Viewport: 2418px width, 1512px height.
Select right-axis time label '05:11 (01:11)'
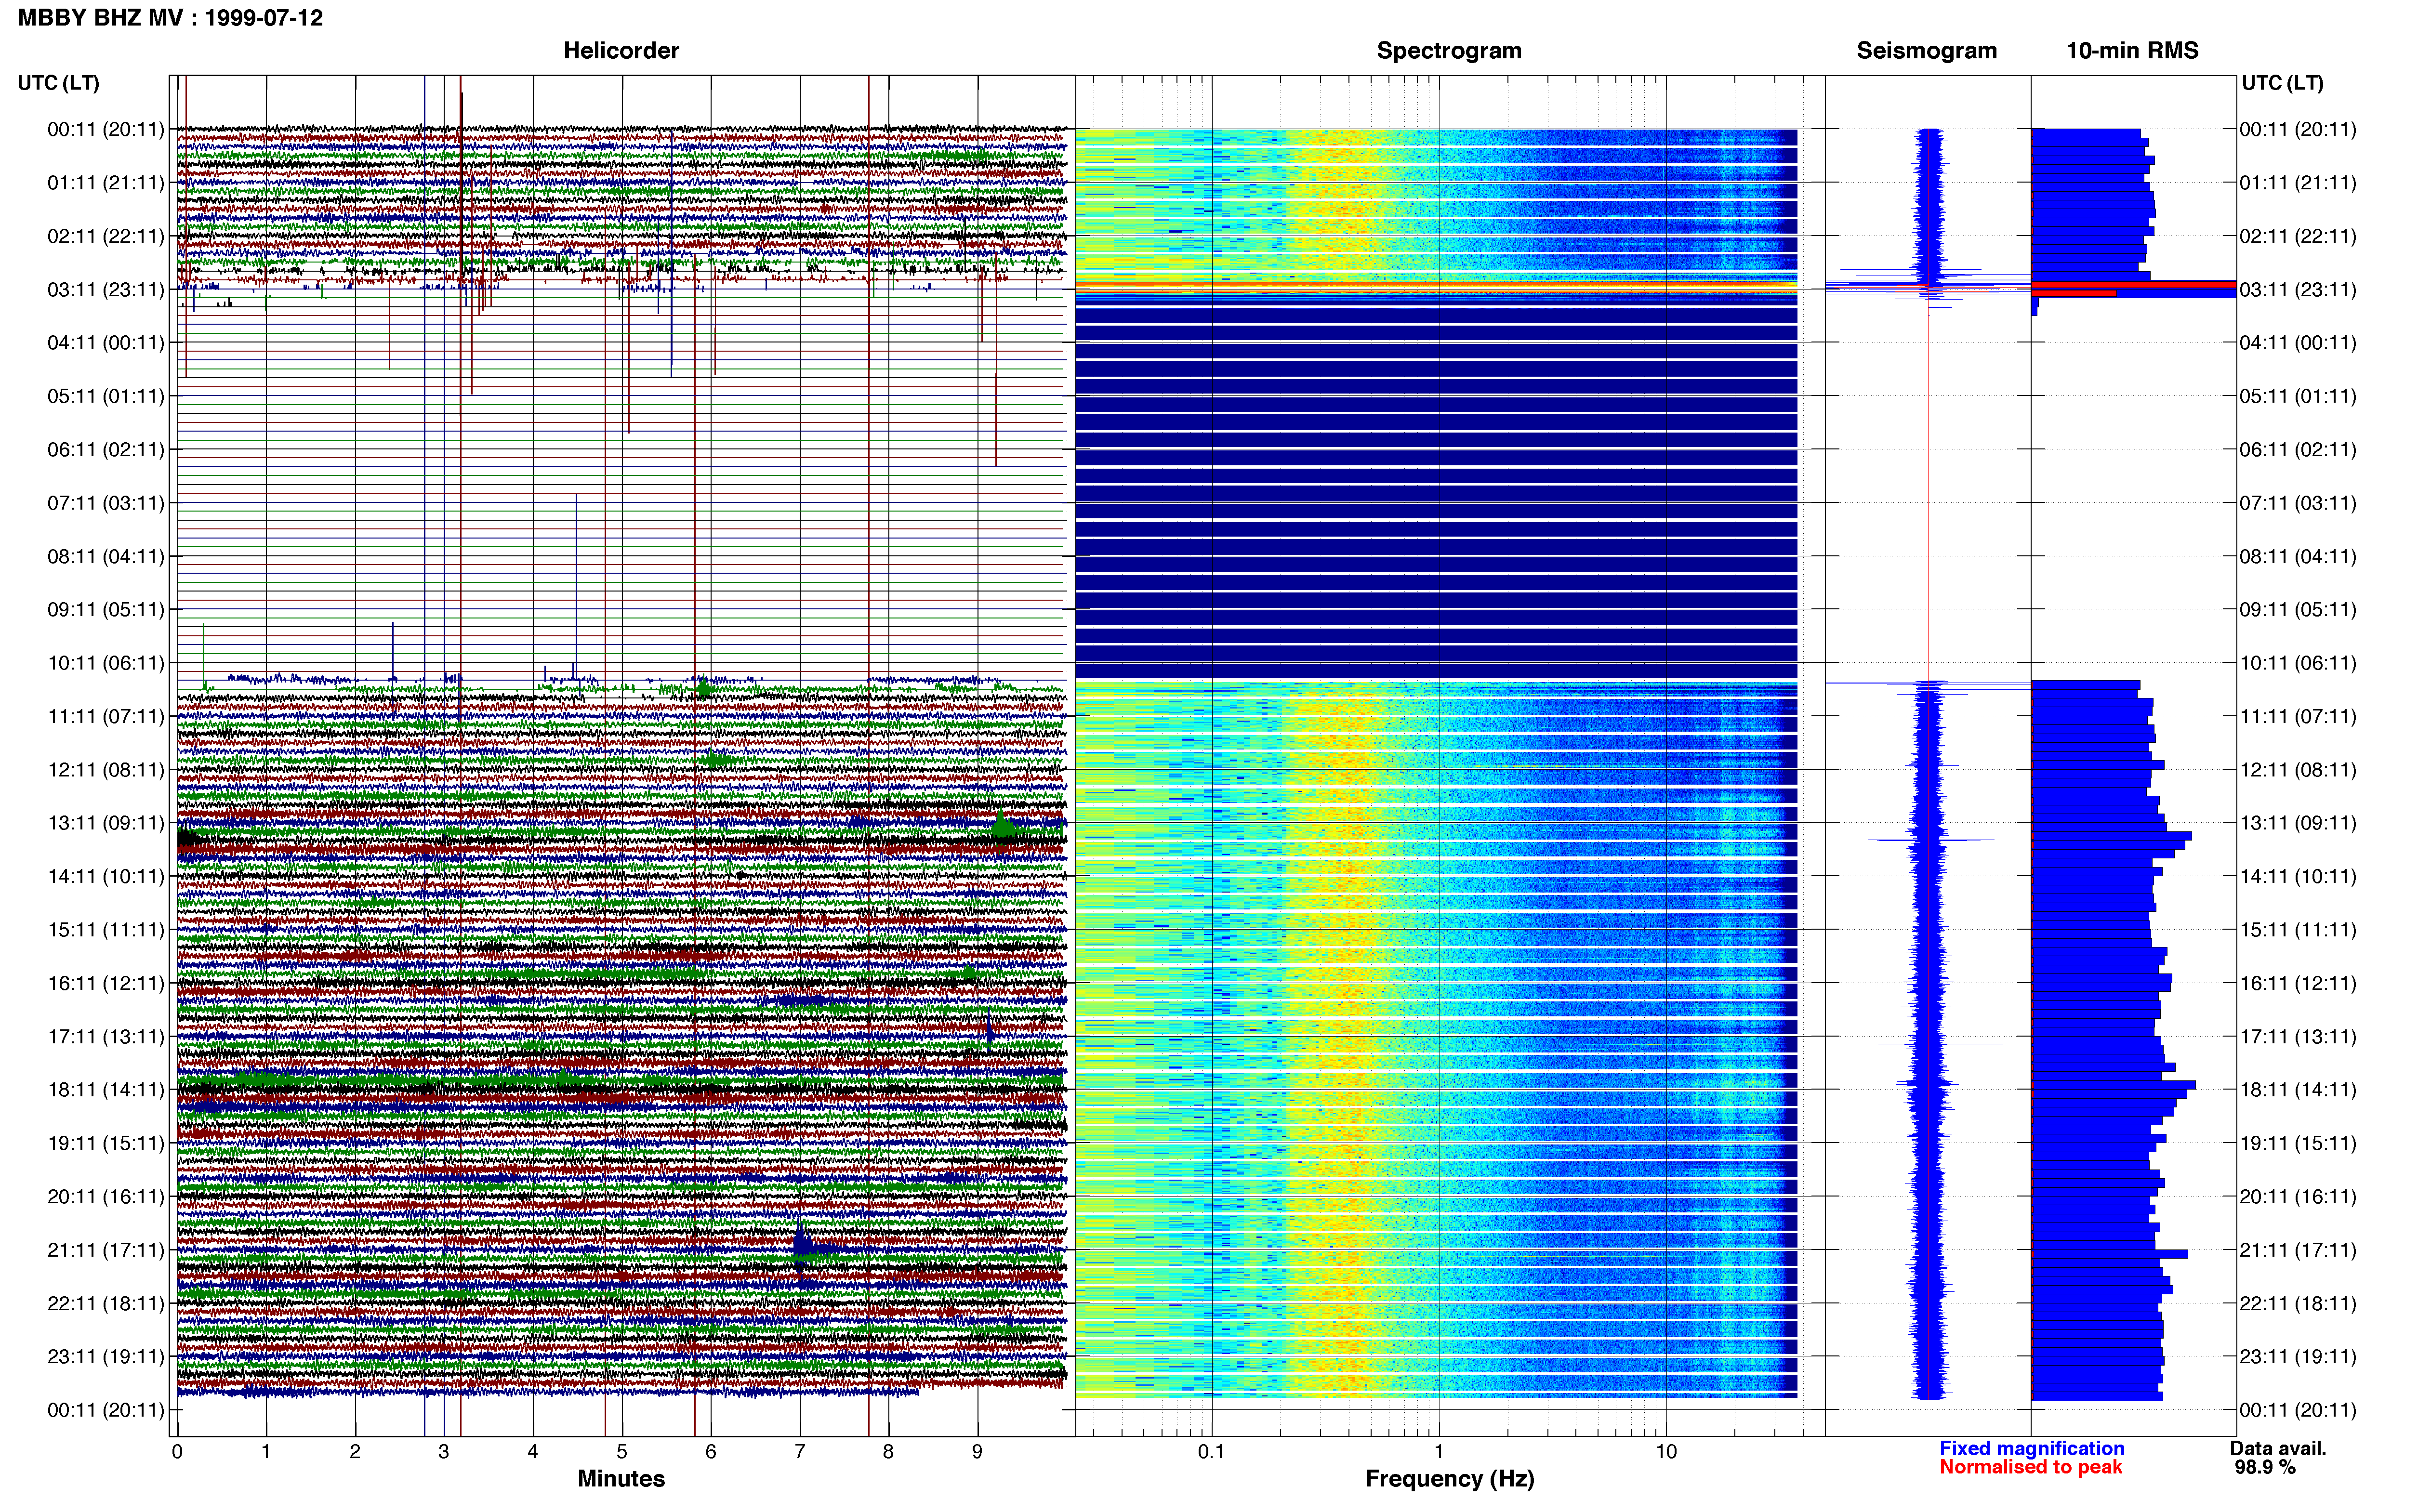(x=2298, y=396)
